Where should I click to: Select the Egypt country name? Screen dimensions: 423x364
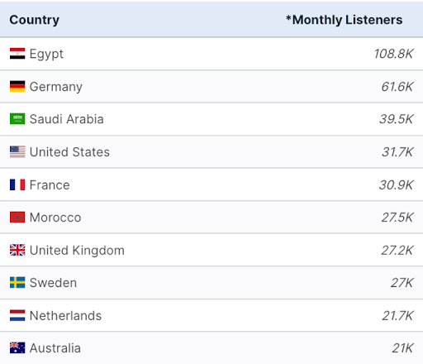click(x=46, y=54)
